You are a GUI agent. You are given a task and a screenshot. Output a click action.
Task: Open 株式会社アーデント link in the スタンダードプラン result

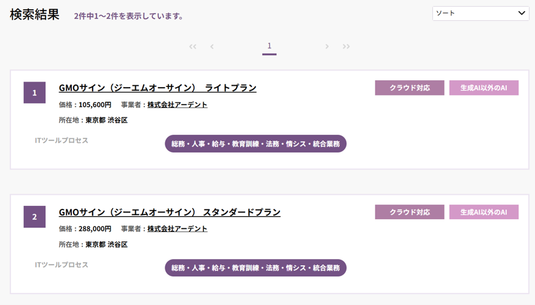pos(177,229)
